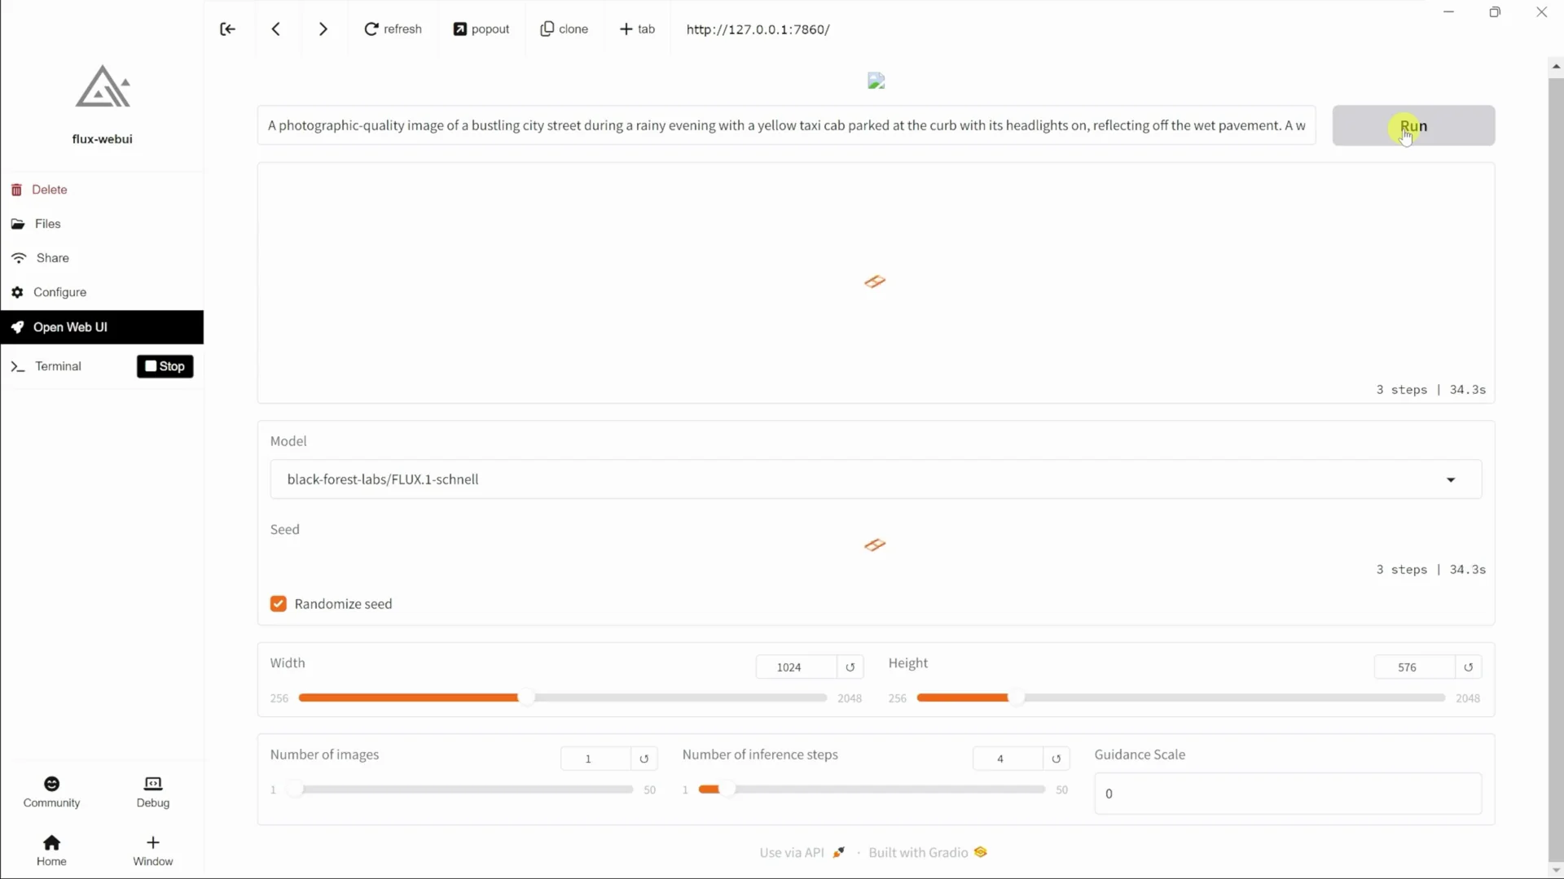Uncheck the Randomize seed checkbox
The width and height of the screenshot is (1564, 879).
(x=279, y=603)
